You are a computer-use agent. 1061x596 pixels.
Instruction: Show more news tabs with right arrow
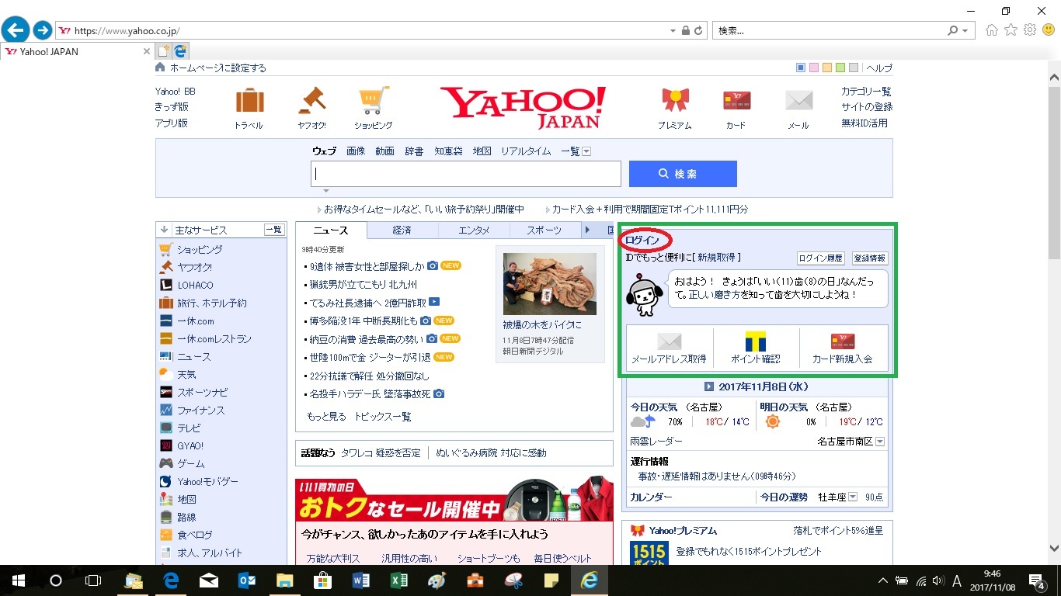[x=589, y=230]
